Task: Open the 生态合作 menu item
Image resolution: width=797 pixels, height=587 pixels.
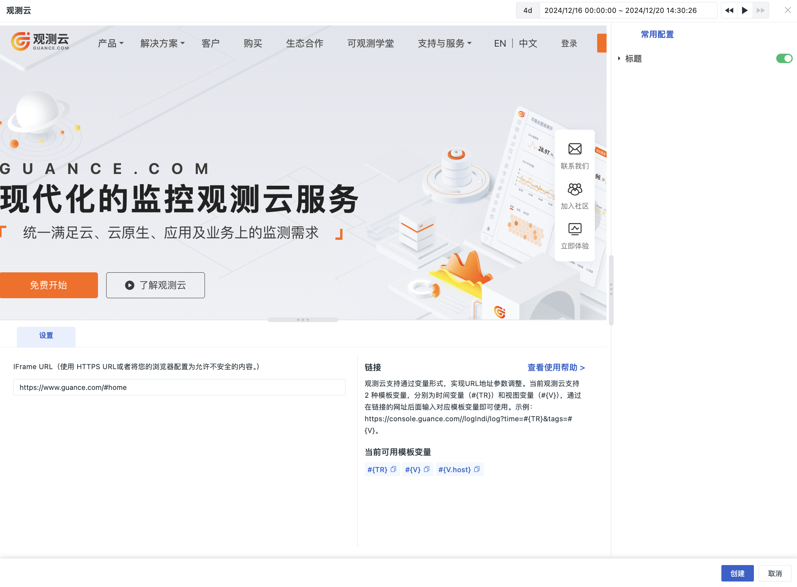Action: tap(304, 43)
